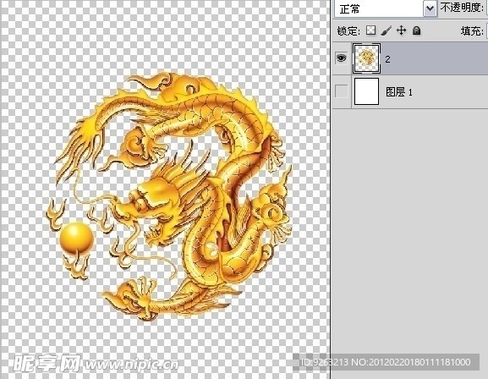Click the layer name 图层 1
Viewport: 488px width, 379px height.
[399, 92]
